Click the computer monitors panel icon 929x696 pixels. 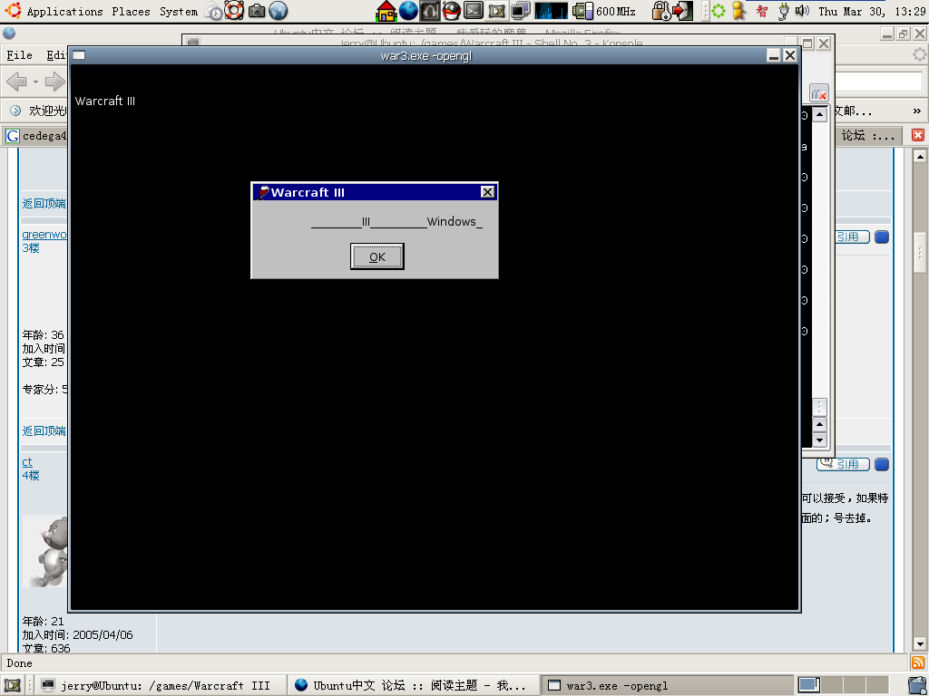(520, 11)
